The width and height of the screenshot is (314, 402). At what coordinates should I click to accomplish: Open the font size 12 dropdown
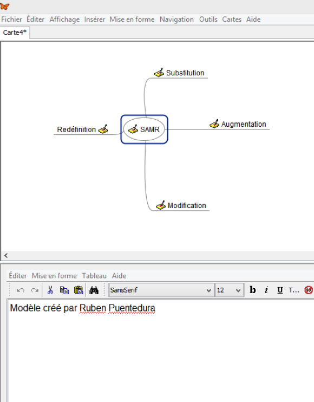coord(229,290)
